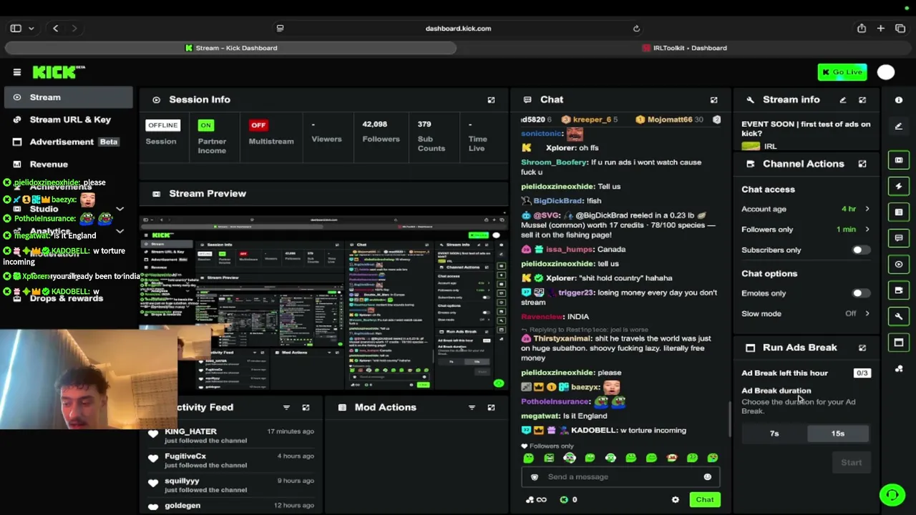The width and height of the screenshot is (916, 515).
Task: Pop out the Mod Actions panel
Action: point(491,408)
